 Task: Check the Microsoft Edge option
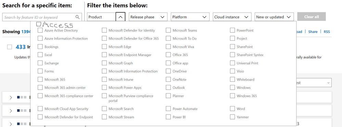104,47
